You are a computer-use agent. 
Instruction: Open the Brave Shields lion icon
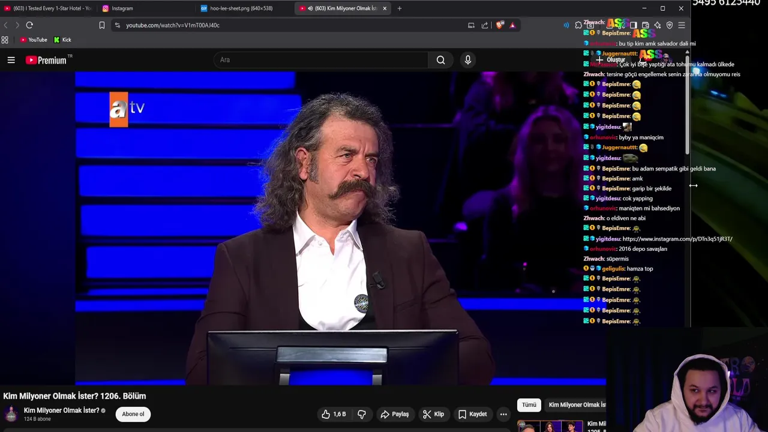500,25
